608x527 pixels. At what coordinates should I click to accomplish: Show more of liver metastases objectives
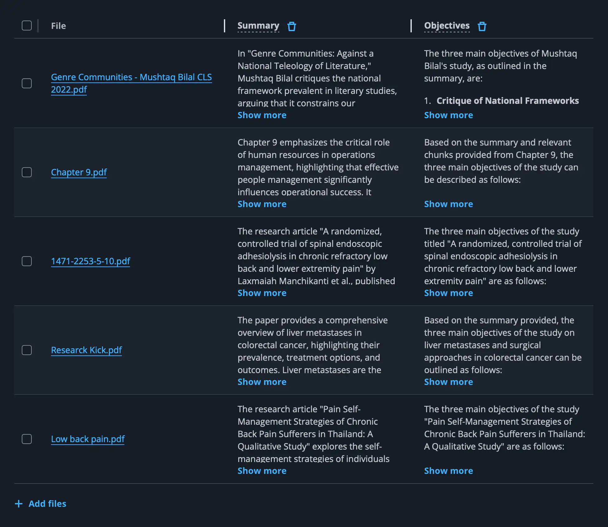(x=448, y=382)
